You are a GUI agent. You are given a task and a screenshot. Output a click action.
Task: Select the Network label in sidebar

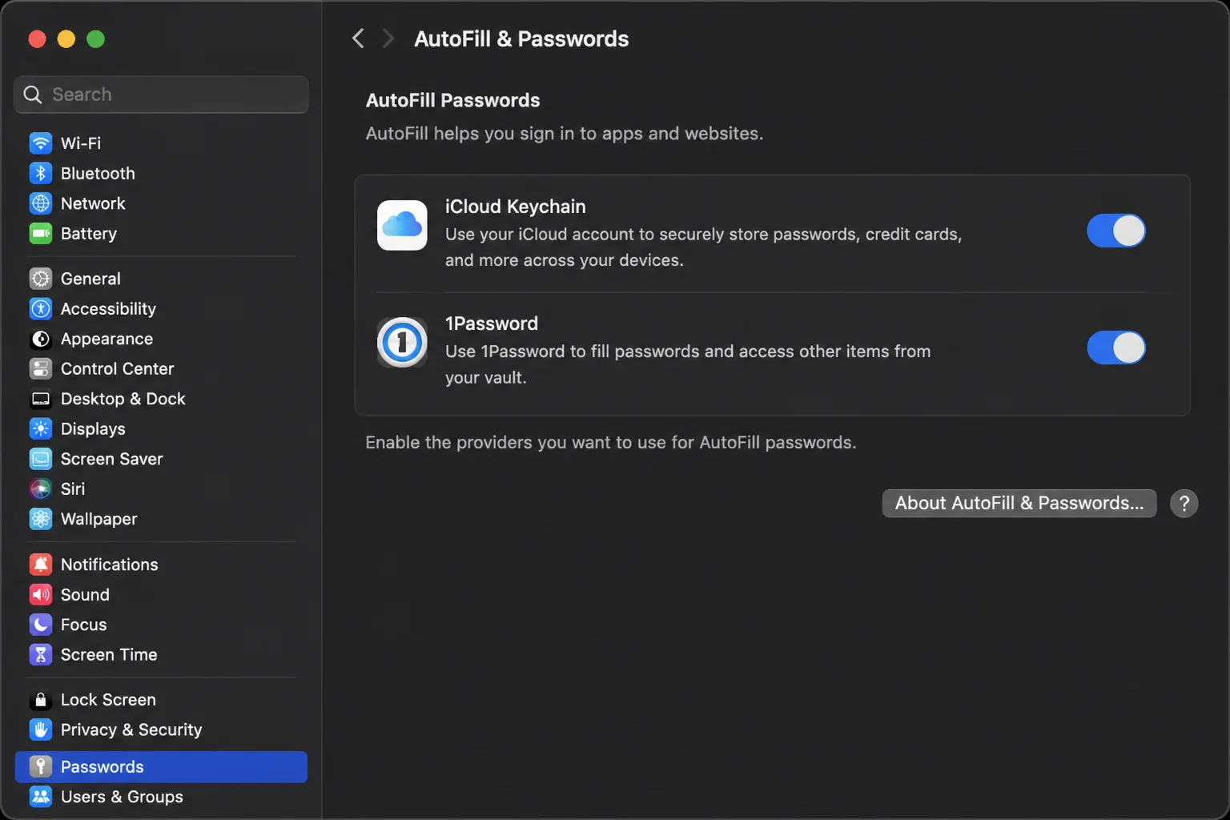click(93, 203)
